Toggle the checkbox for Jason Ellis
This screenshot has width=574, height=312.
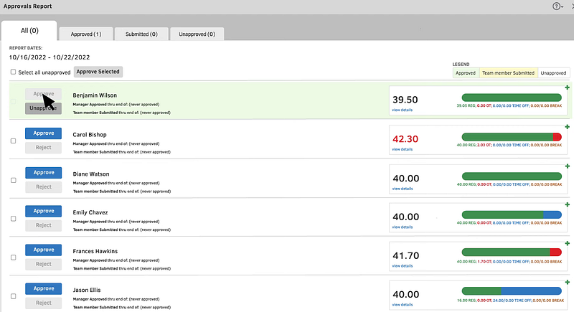(14, 296)
